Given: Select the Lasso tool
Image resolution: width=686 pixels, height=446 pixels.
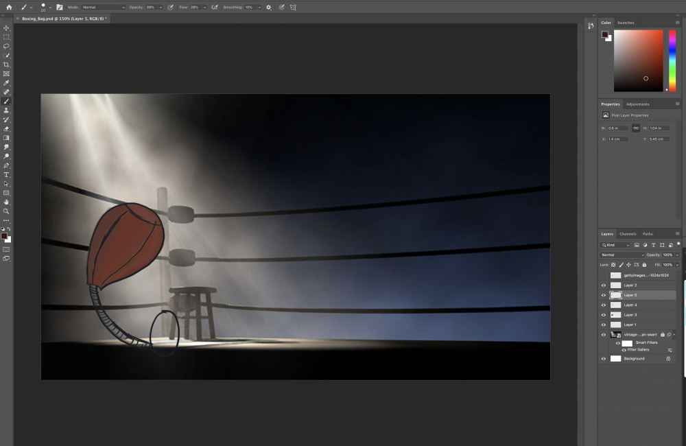Looking at the screenshot, I should pyautogui.click(x=6, y=47).
